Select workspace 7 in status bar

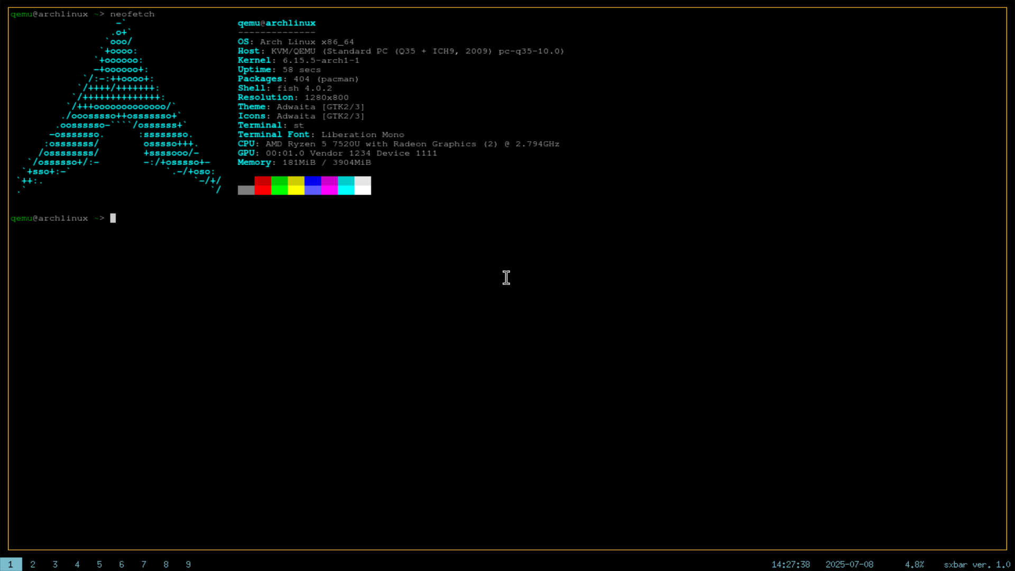tap(144, 564)
